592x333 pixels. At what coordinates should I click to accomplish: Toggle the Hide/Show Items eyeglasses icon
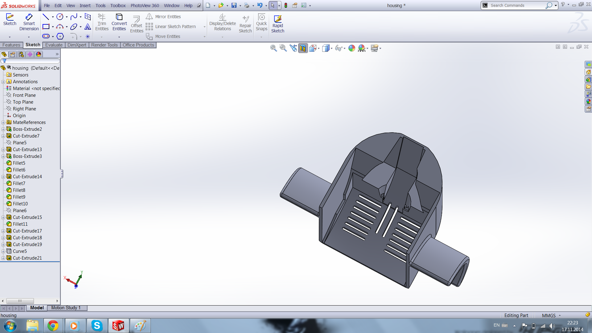[x=338, y=48]
